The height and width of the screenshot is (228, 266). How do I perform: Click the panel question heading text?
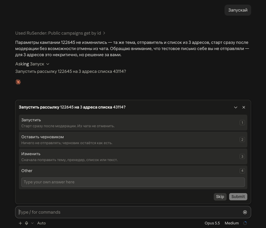72,107
